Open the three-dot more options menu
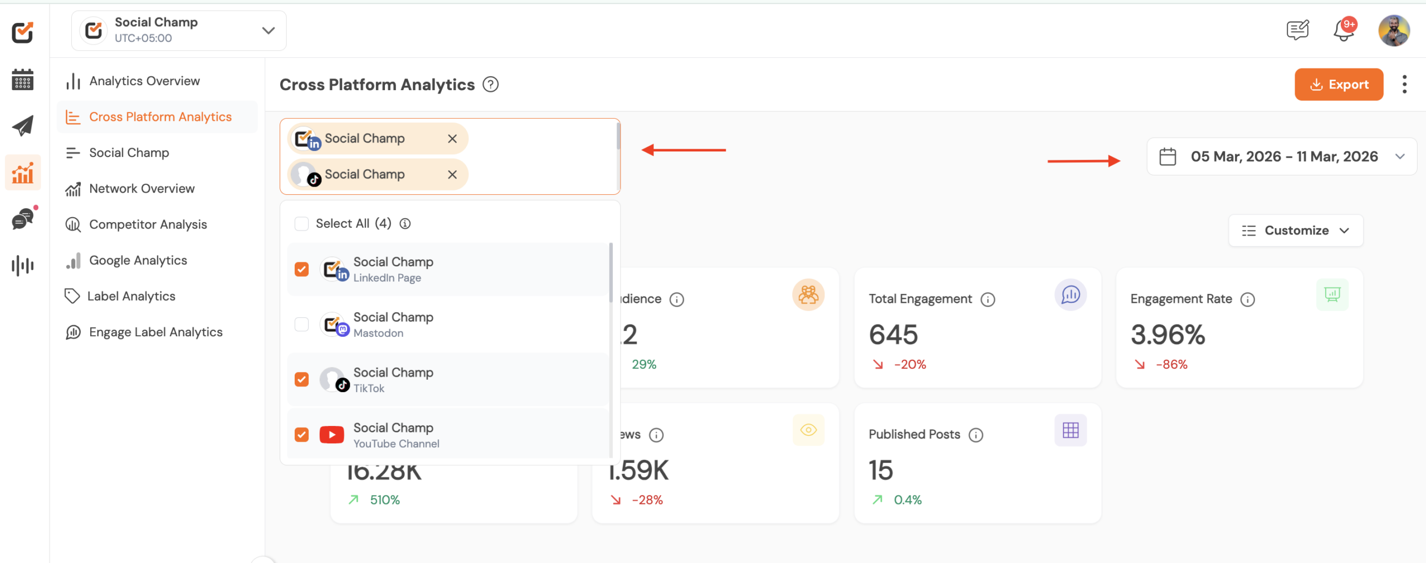Viewport: 1426px width, 563px height. pos(1404,85)
